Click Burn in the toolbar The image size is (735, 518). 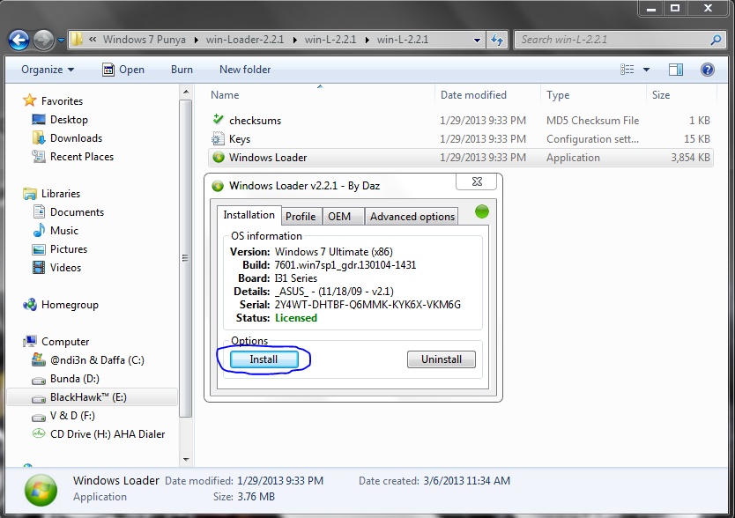tap(182, 70)
